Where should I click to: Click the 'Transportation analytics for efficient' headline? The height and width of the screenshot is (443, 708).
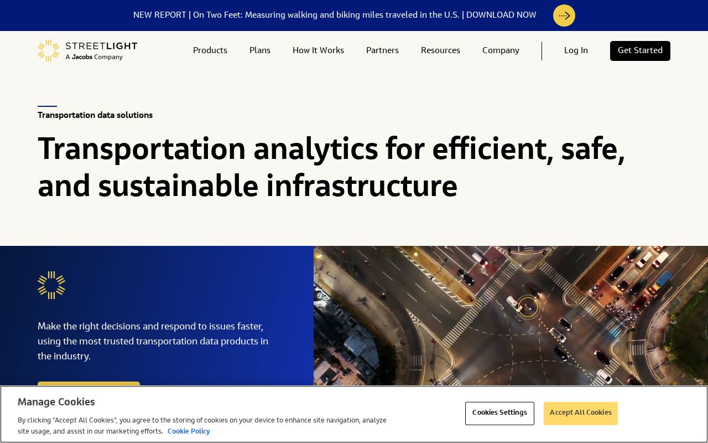click(331, 167)
